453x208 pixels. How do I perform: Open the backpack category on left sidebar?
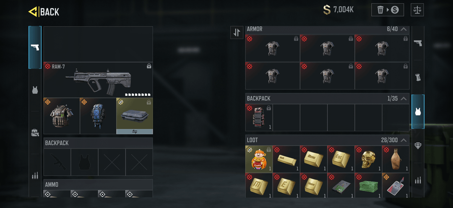click(x=35, y=133)
